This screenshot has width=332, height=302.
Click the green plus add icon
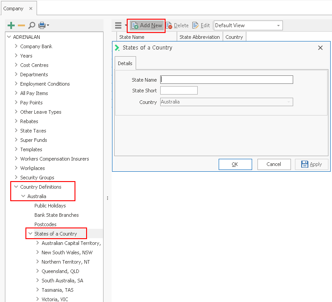click(x=12, y=25)
